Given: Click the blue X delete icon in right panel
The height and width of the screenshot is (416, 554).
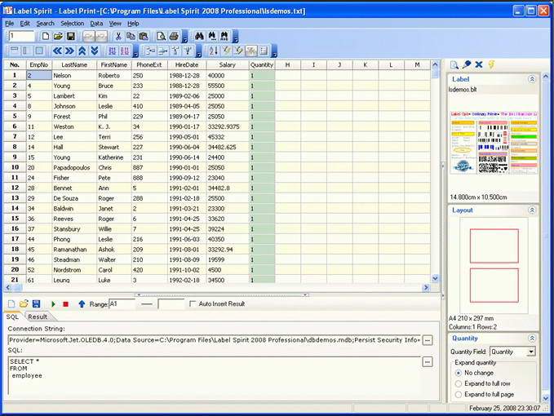Looking at the screenshot, I should tap(479, 64).
